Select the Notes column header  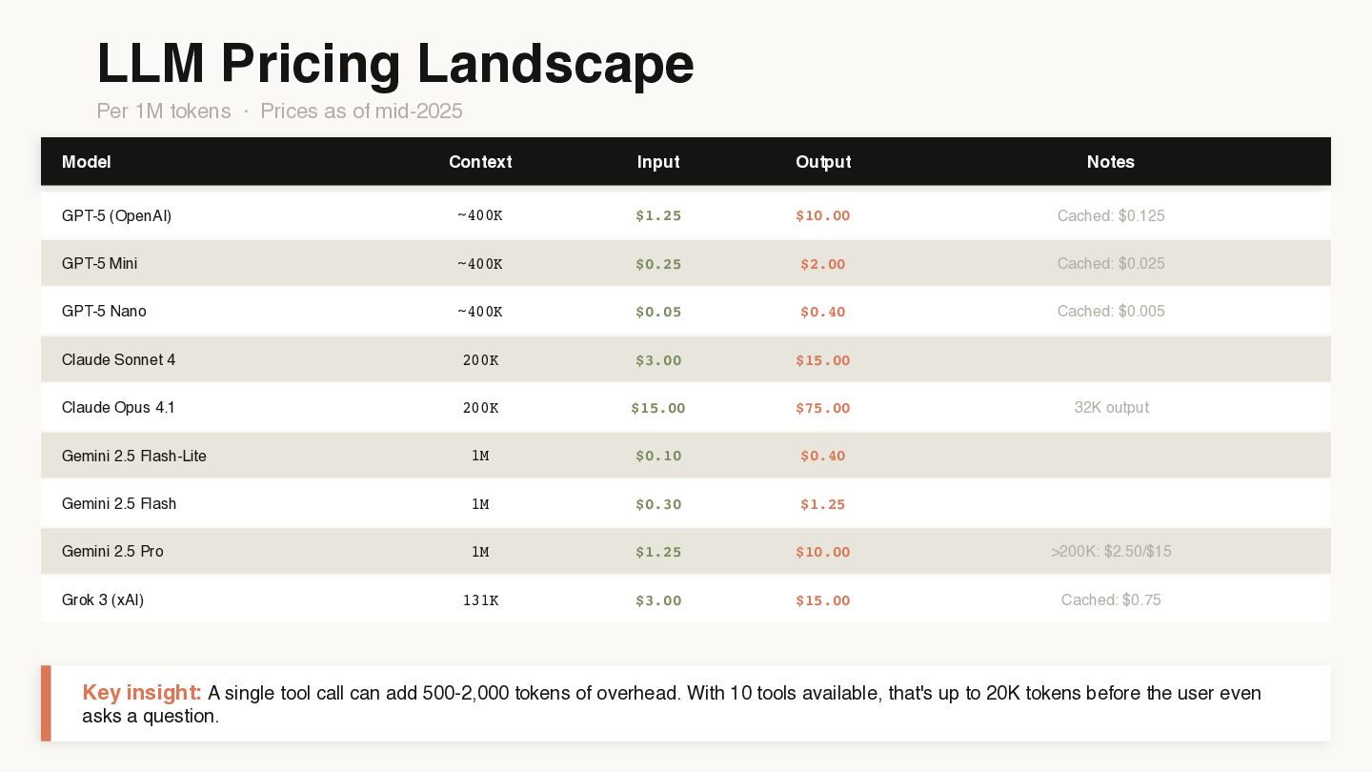(x=1111, y=162)
